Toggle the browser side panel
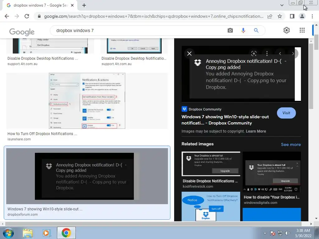 coord(292,16)
